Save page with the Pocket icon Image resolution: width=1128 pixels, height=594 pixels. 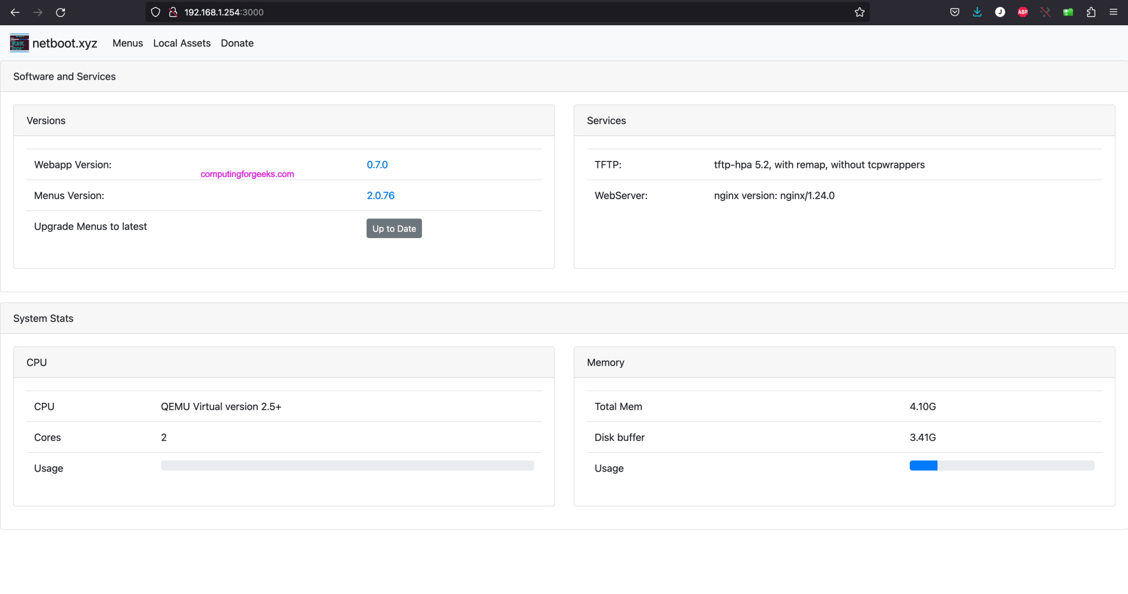[955, 12]
